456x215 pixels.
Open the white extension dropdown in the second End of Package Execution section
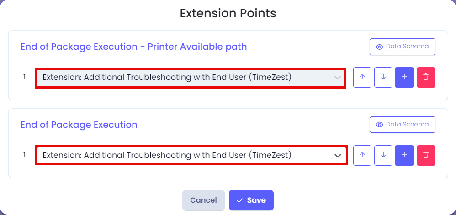191,156
